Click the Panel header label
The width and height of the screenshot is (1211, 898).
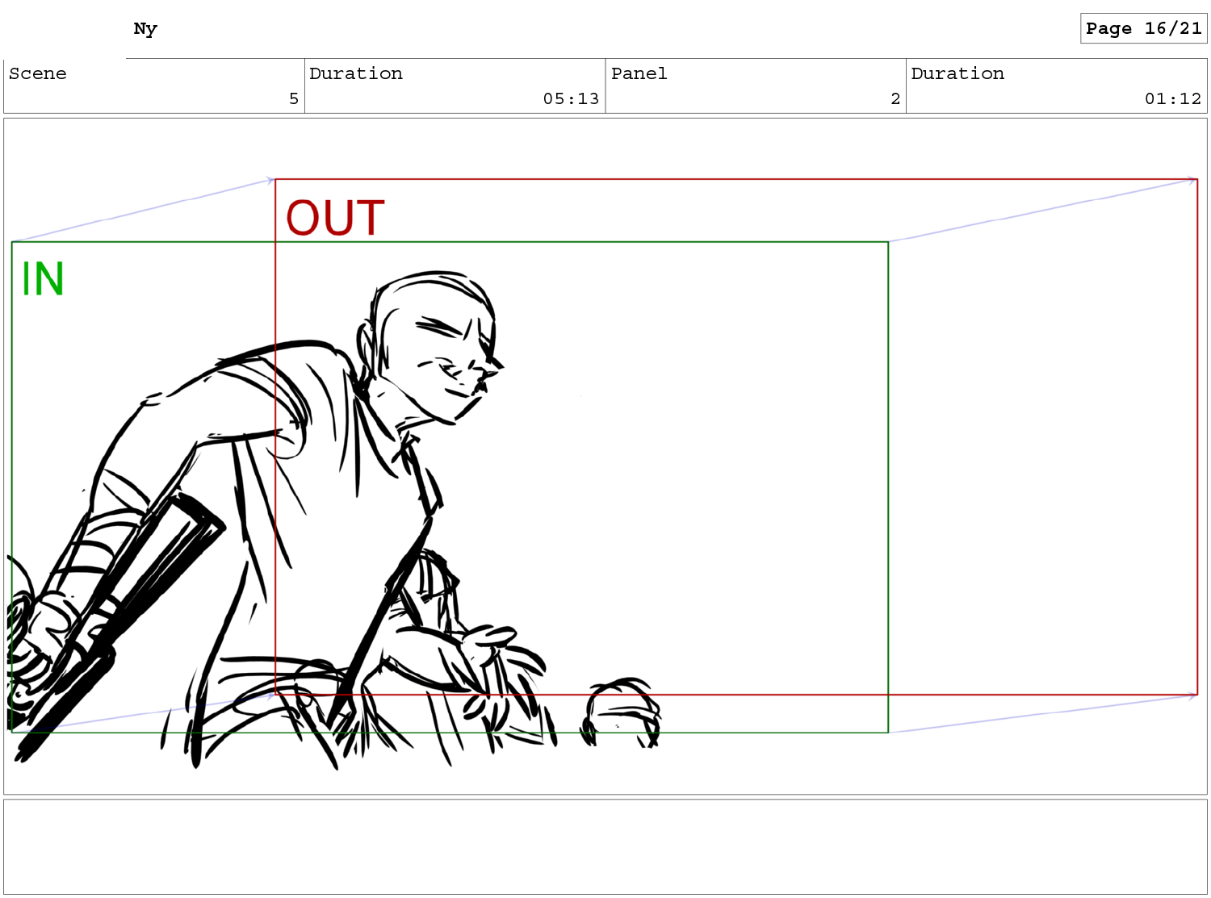[639, 73]
